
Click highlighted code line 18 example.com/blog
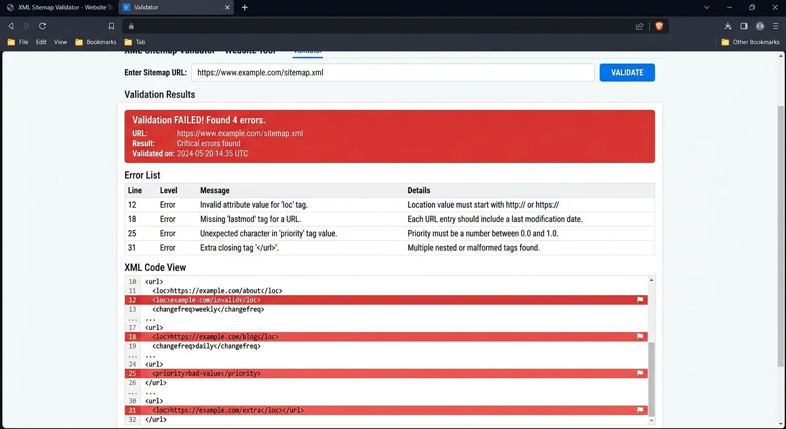coord(386,337)
